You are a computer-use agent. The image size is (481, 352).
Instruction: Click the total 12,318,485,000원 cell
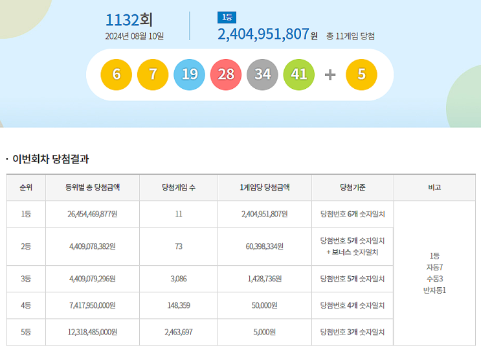[93, 332]
